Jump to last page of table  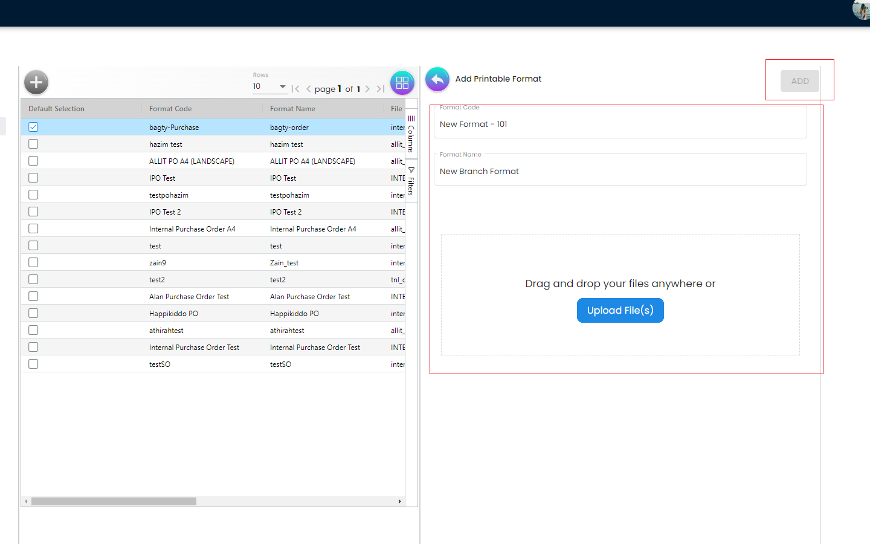click(381, 89)
